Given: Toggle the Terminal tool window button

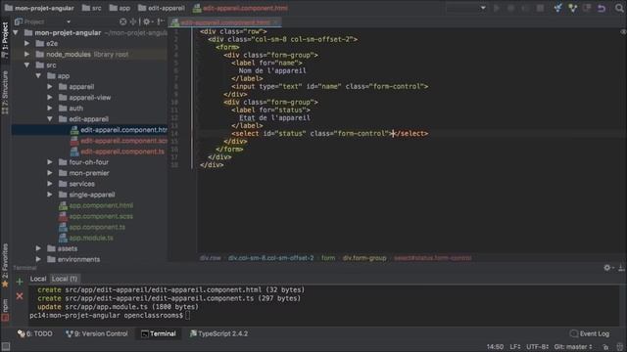Looking at the screenshot, I should coord(159,333).
